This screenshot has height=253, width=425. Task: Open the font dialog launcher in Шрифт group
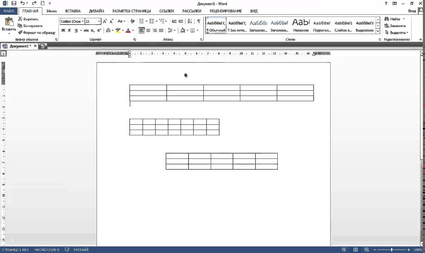tap(135, 40)
